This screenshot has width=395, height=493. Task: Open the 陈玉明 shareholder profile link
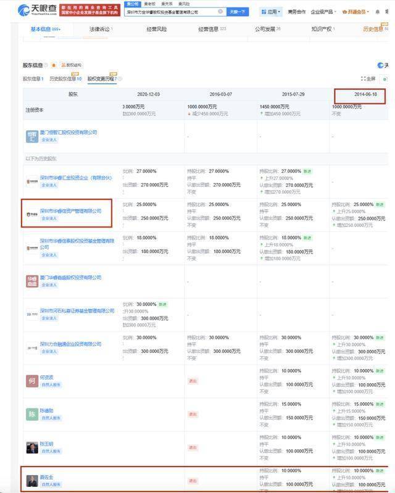pyautogui.click(x=46, y=444)
